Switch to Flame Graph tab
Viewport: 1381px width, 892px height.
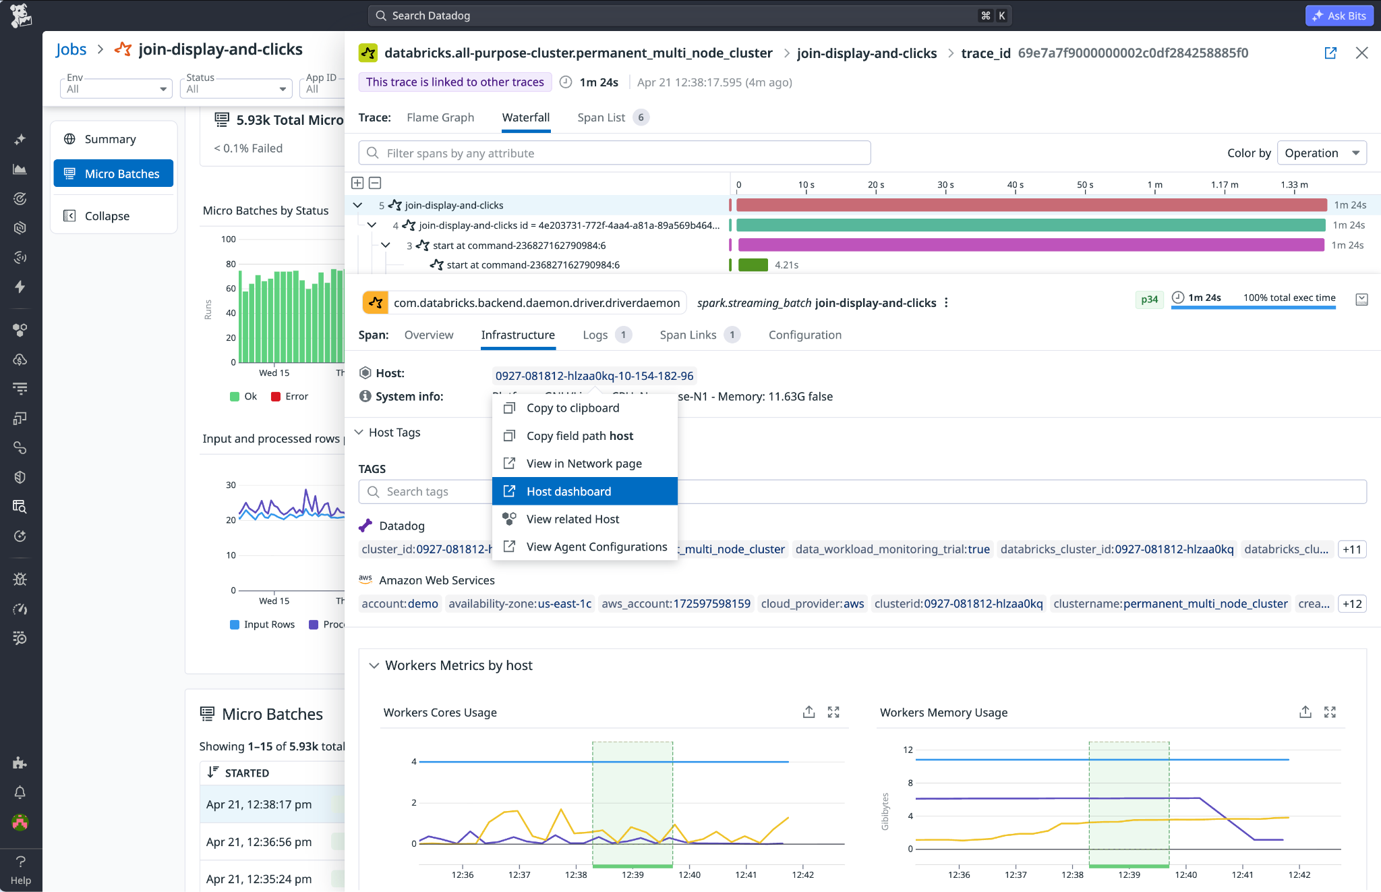pyautogui.click(x=440, y=117)
